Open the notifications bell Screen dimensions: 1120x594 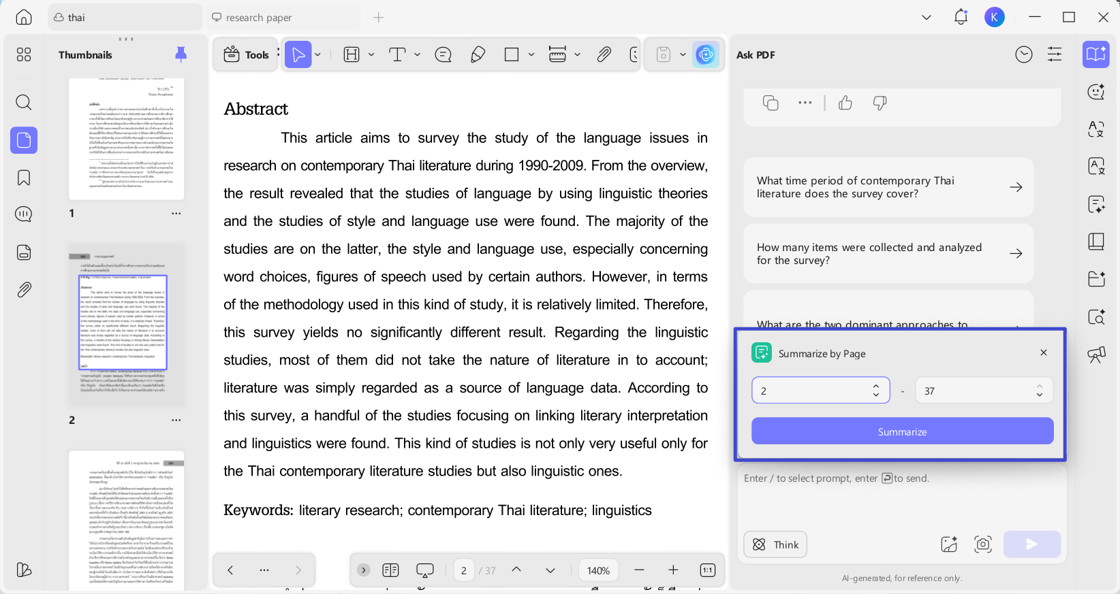click(x=961, y=17)
